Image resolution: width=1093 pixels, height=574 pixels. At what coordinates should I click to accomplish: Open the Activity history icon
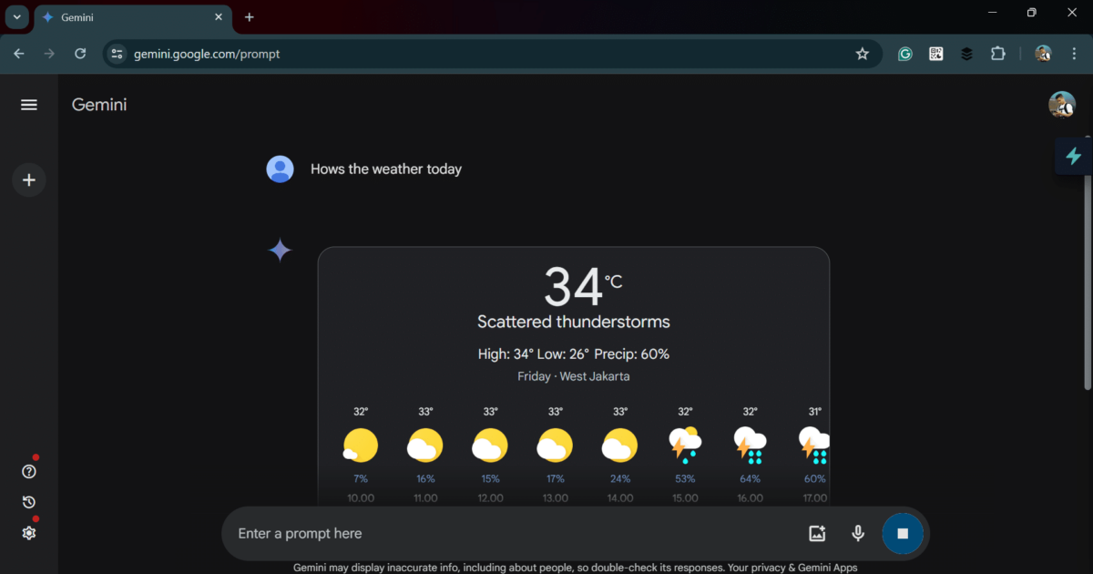(29, 502)
